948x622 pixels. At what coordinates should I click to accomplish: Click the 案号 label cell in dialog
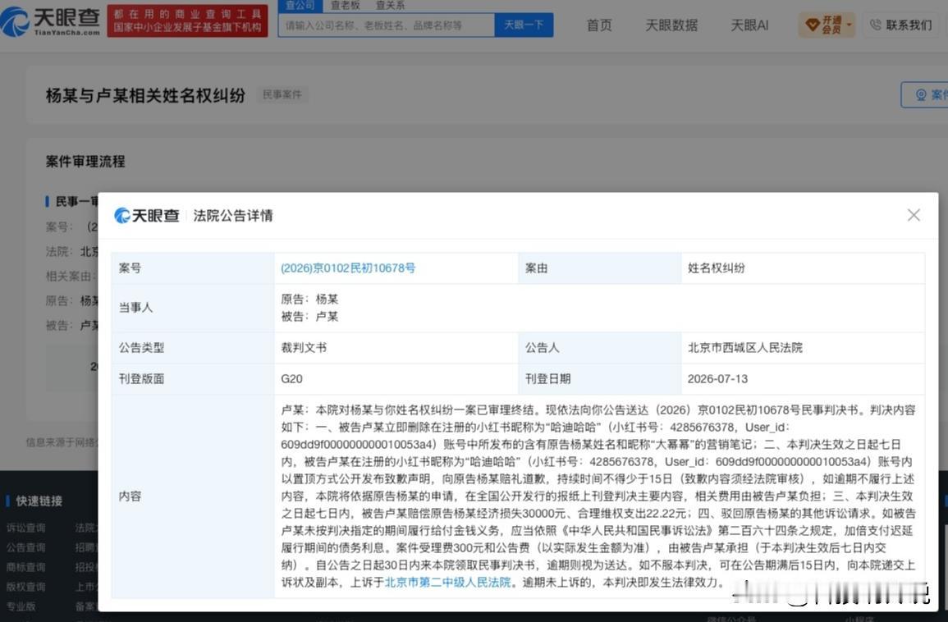193,268
